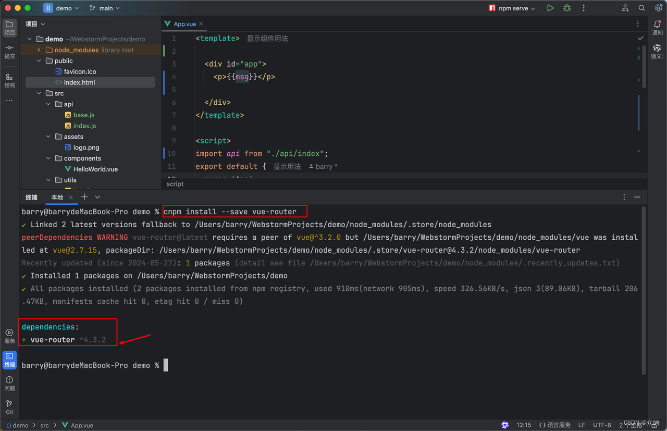Viewport: 667px width, 431px height.
Task: Click the plus to open a new terminal
Action: tap(84, 197)
